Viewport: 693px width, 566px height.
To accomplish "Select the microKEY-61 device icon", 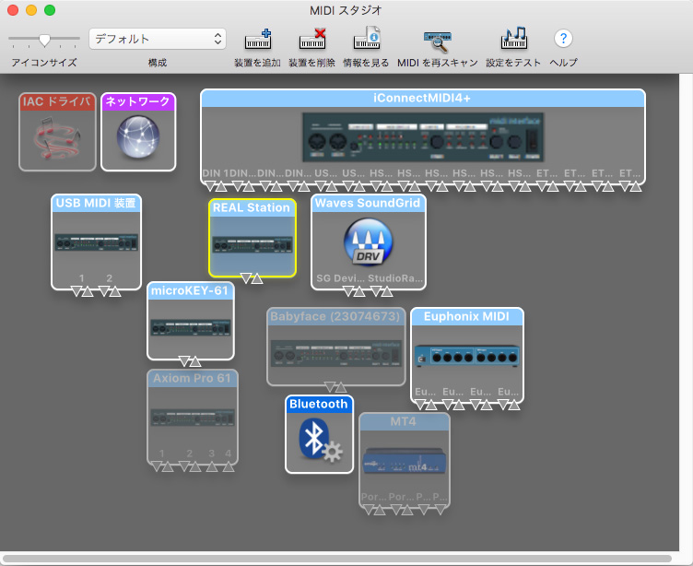I will pos(191,327).
